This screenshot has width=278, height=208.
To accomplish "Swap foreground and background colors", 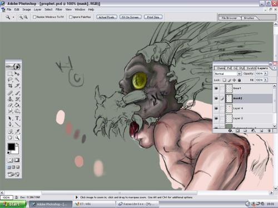I will 17,144.
